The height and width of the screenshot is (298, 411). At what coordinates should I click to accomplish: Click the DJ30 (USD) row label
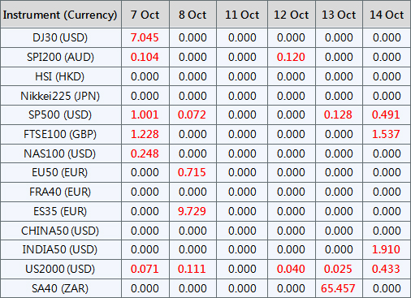point(60,37)
